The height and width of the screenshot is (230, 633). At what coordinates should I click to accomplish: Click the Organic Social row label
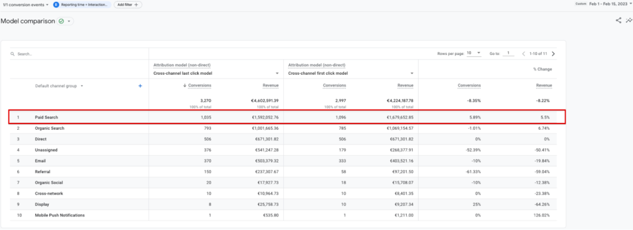pyautogui.click(x=48, y=183)
